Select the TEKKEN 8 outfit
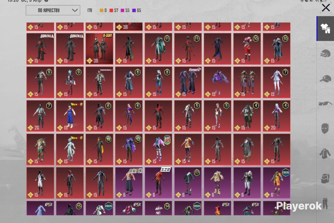This screenshot has width=334, height=223. click(x=99, y=82)
